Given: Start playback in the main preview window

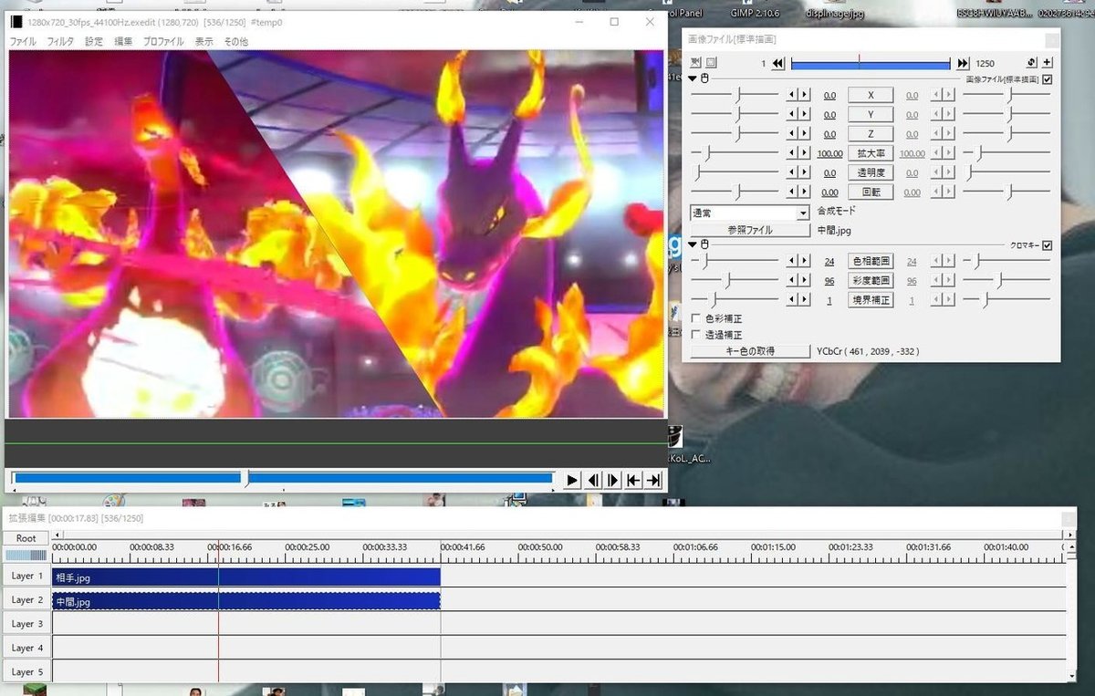Looking at the screenshot, I should tap(572, 480).
